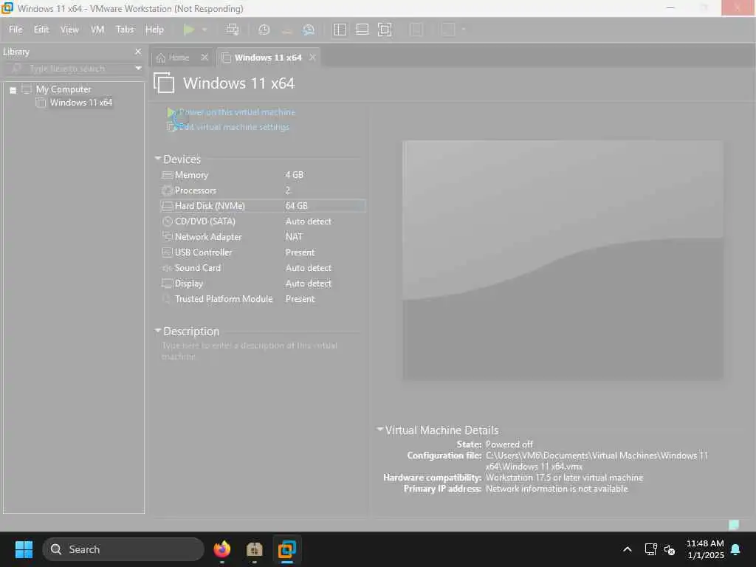This screenshot has width=756, height=567.
Task: Click Send Ctrl+Alt+Del toolbar icon
Action: point(233,30)
